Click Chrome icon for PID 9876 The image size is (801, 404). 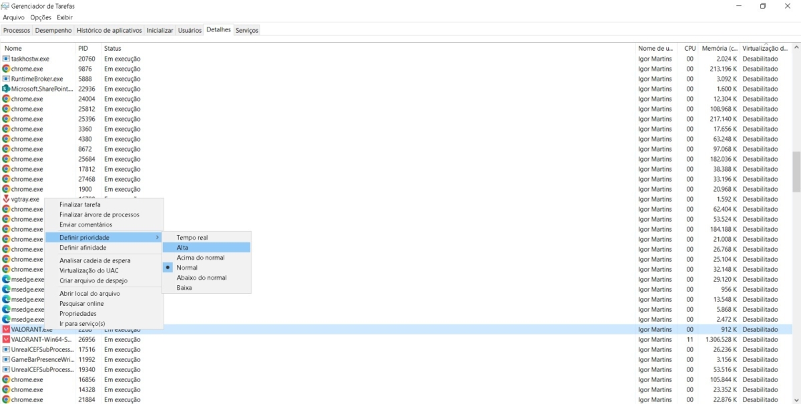click(x=6, y=69)
